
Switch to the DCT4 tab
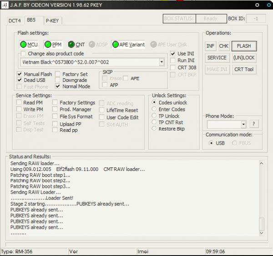[x=15, y=21]
